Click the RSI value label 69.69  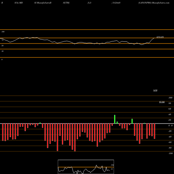click(160, 37)
